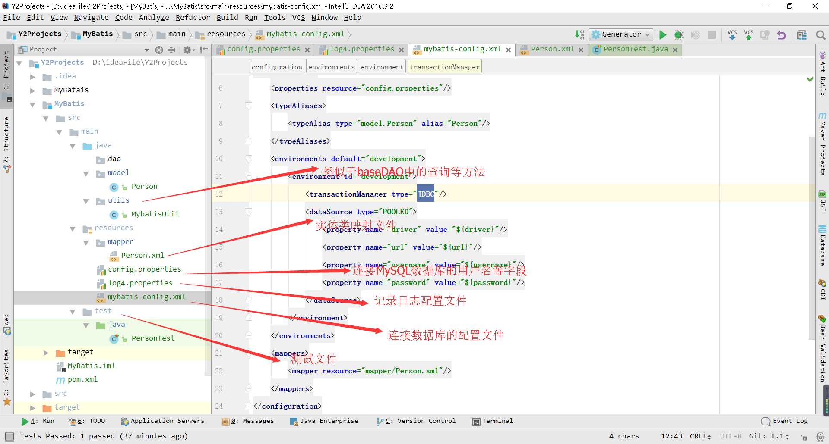
Task: Open the Bean Validation side panel
Action: coord(823,348)
